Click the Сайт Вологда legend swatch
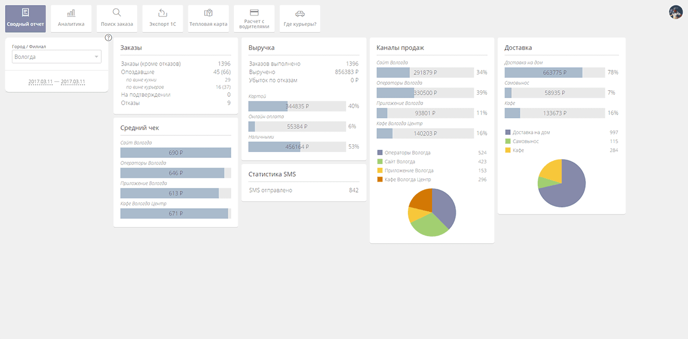 380,161
